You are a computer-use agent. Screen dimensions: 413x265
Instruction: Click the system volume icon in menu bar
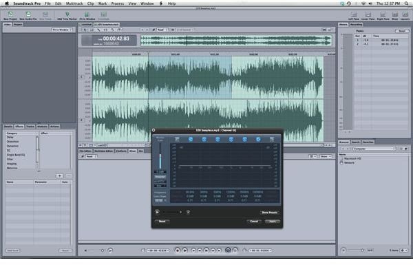[x=370, y=3]
